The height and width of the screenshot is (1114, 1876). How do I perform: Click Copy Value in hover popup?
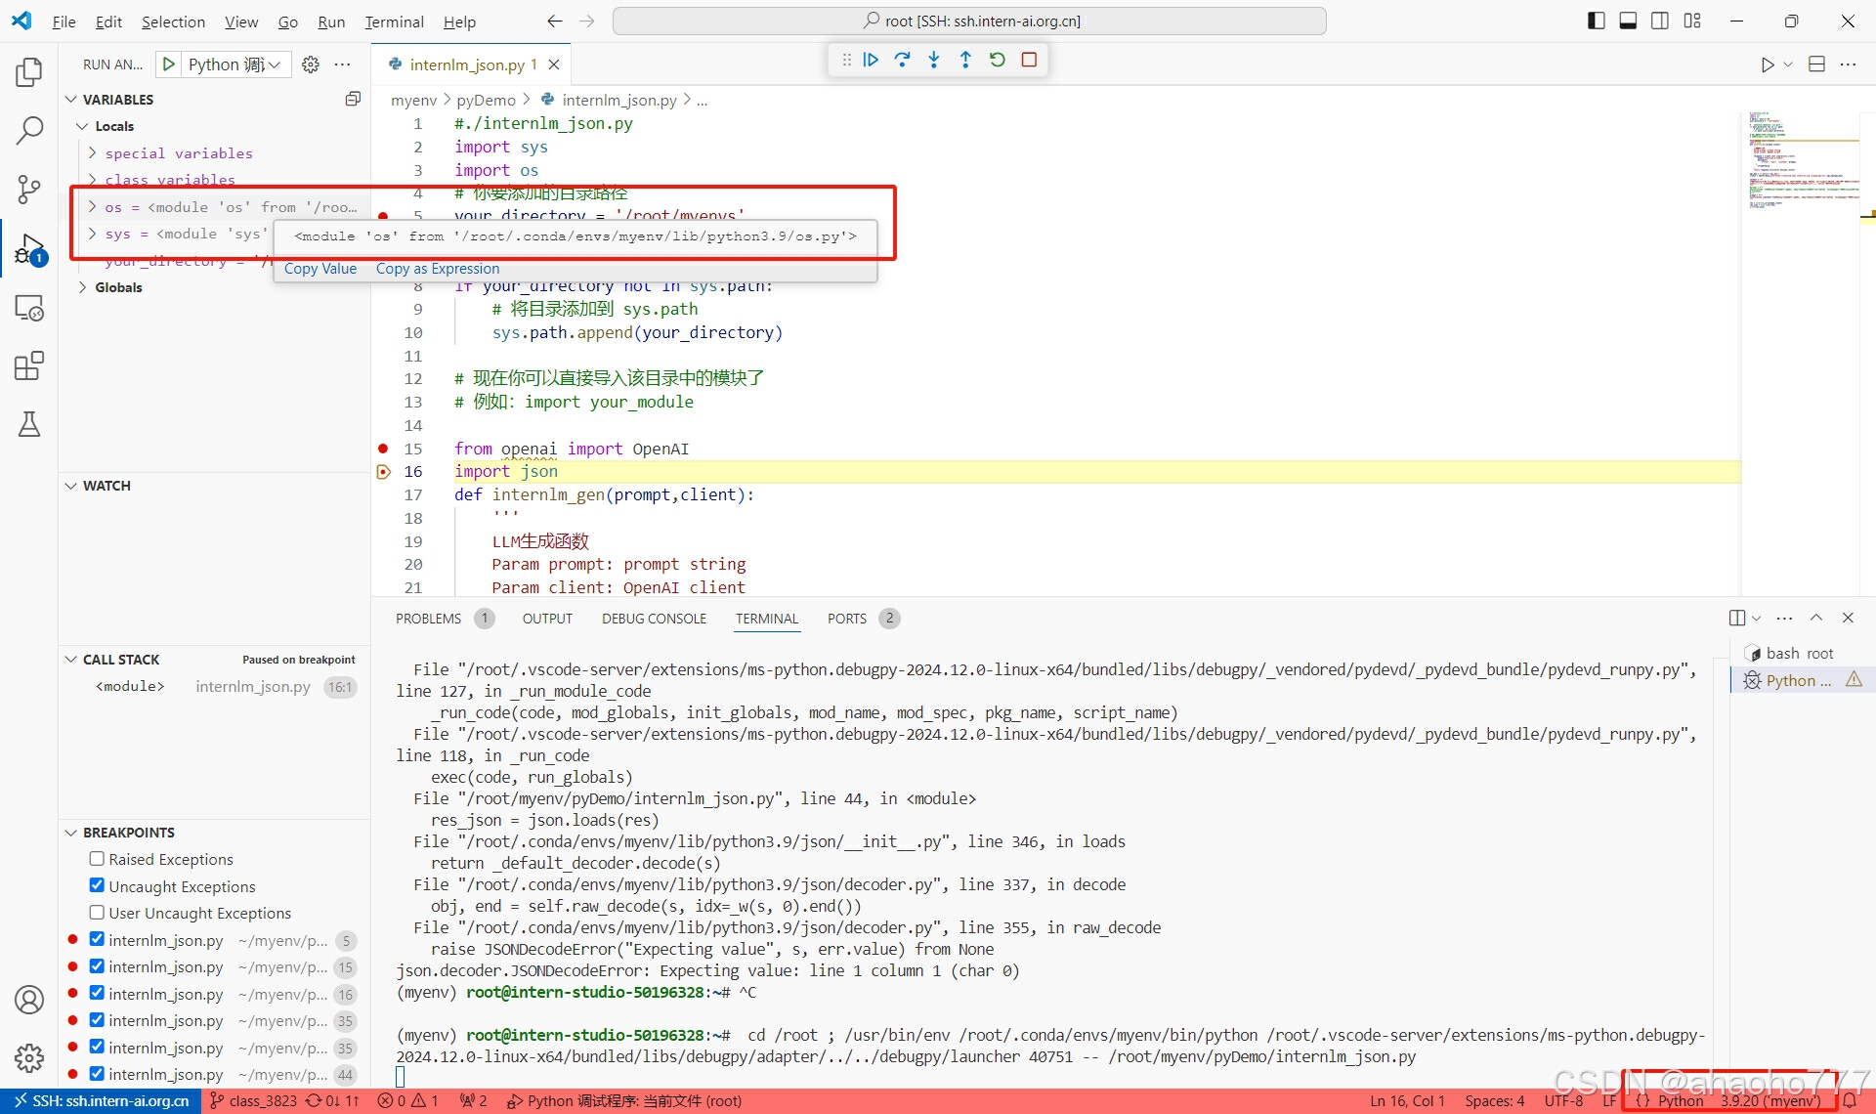[320, 269]
